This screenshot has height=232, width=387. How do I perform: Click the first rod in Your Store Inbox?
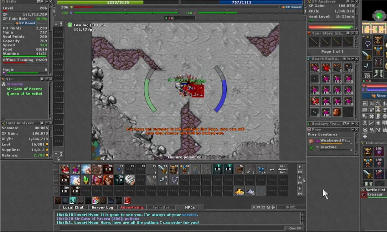click(x=314, y=42)
